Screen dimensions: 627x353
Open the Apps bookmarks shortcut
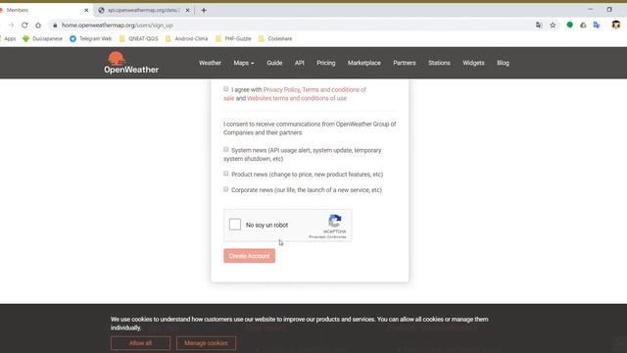pyautogui.click(x=8, y=39)
